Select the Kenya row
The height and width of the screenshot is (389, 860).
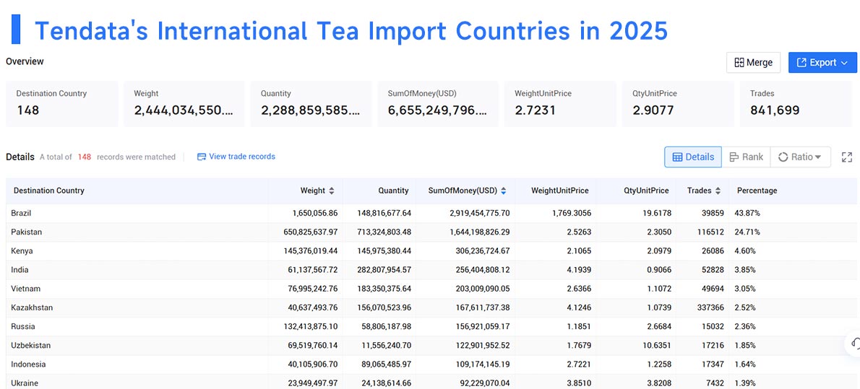[431, 251]
